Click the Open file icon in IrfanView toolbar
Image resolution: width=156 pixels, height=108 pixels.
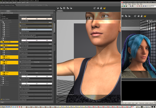click(122, 6)
